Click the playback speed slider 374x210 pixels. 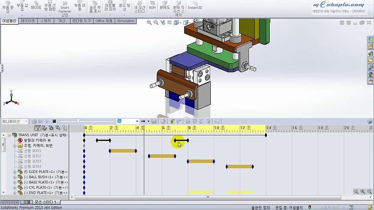[x=78, y=121]
